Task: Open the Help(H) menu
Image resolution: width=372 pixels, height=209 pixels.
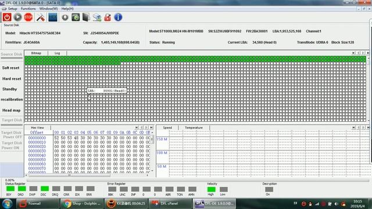Action: tap(67, 9)
